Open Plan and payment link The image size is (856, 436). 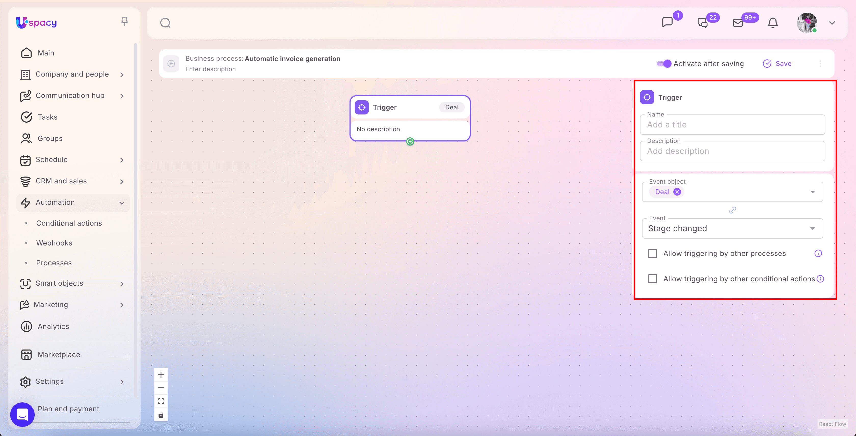pos(68,409)
